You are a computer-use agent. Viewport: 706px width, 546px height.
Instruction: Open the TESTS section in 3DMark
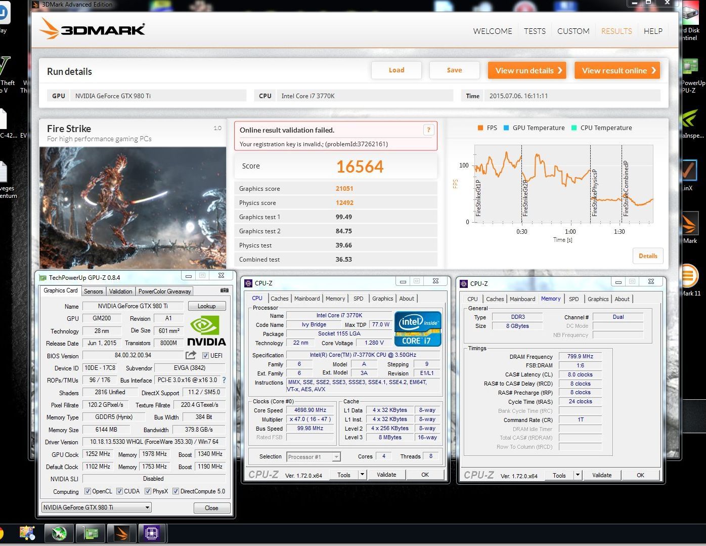pos(535,31)
